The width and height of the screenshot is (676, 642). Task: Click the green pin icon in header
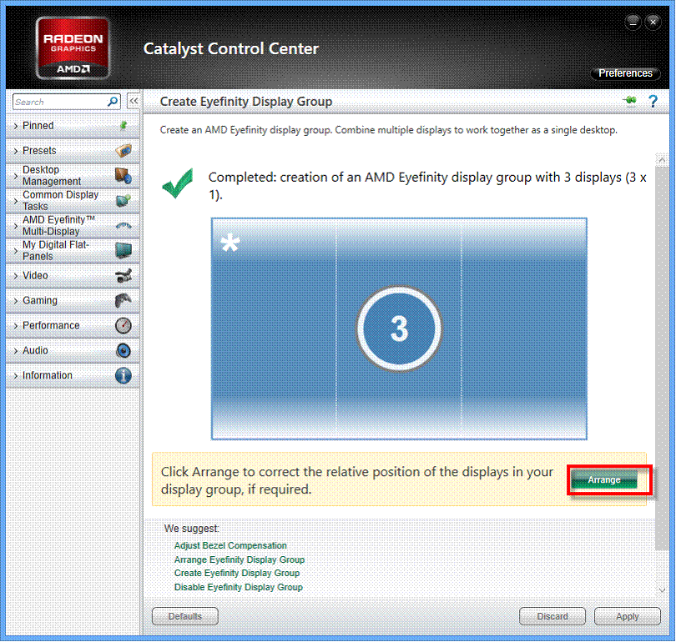click(x=630, y=101)
